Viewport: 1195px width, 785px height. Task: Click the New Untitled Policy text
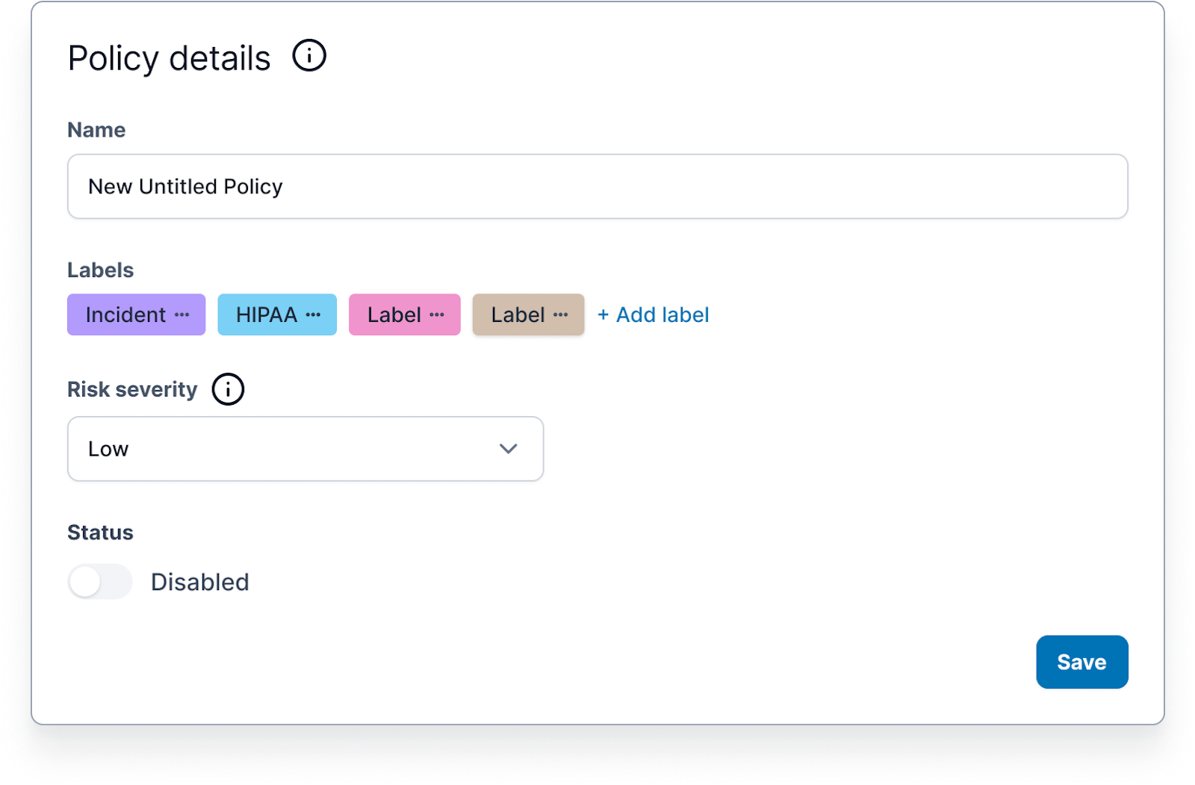[185, 187]
